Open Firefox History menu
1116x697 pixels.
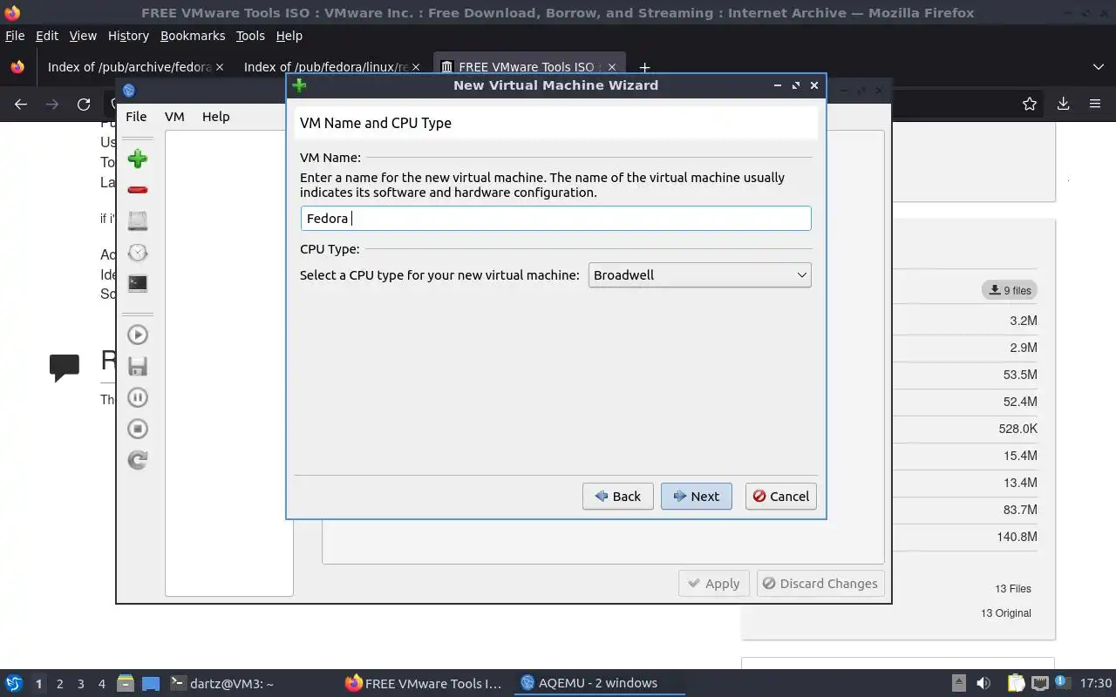(128, 36)
